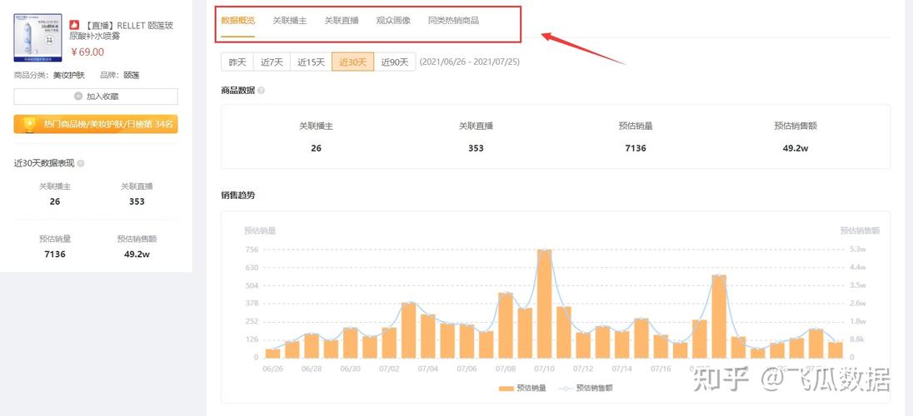Click help icon next to 商品数据 heading
The width and height of the screenshot is (913, 416).
pos(261,91)
